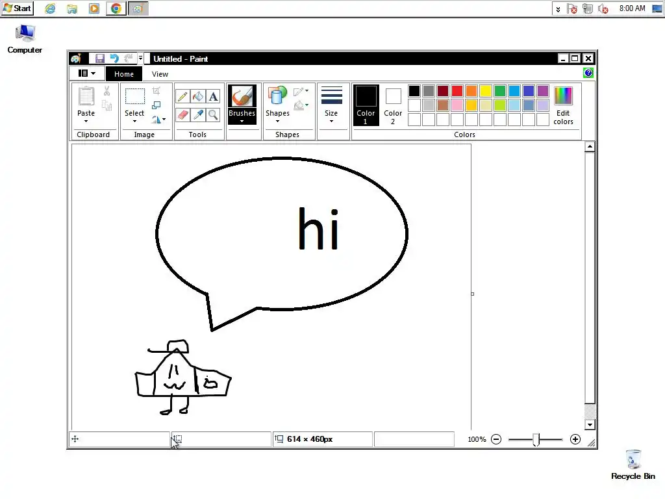
Task: Select Color 1 foreground button
Action: 366,105
